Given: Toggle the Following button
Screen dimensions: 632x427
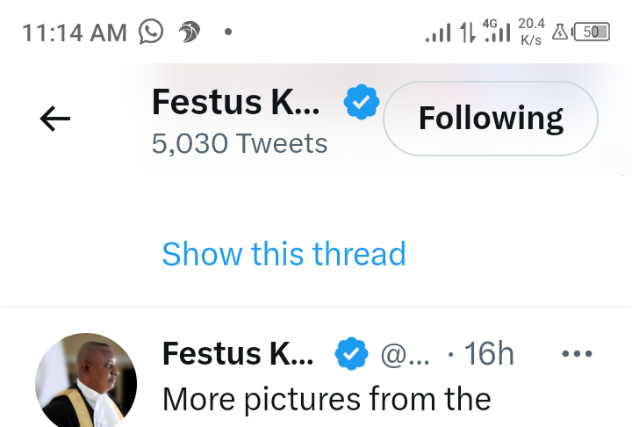Looking at the screenshot, I should pos(490,119).
